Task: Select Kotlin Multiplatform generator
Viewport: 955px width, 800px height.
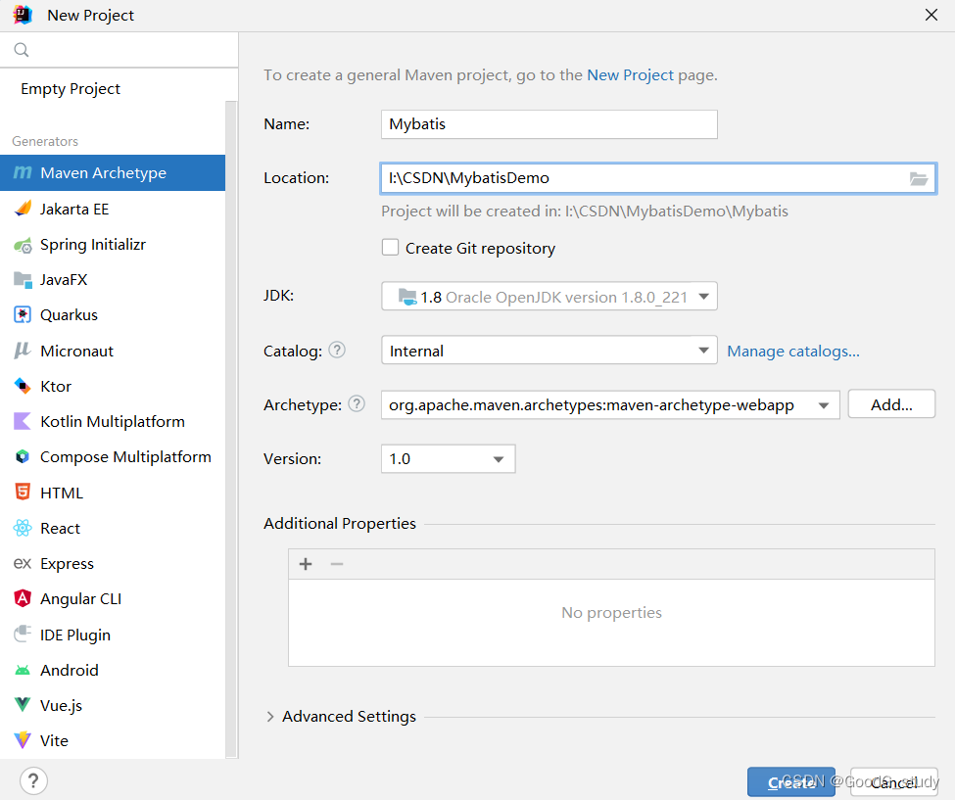Action: coord(112,422)
